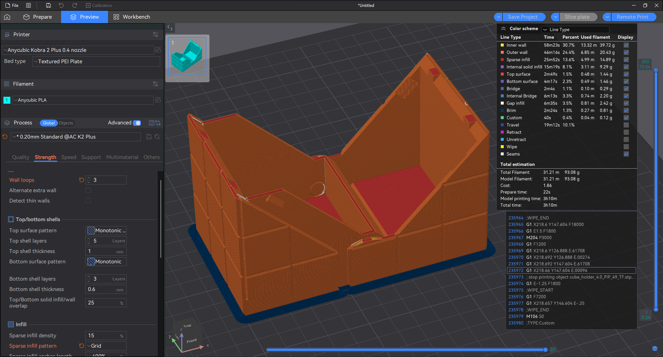Toggle the Advanced settings switch
663x357 pixels.
[137, 123]
